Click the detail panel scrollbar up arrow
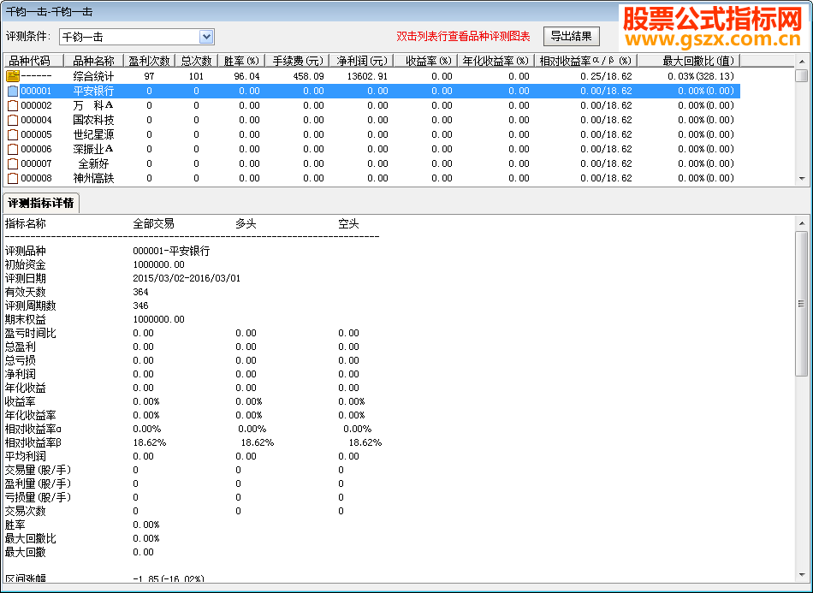 (x=802, y=223)
